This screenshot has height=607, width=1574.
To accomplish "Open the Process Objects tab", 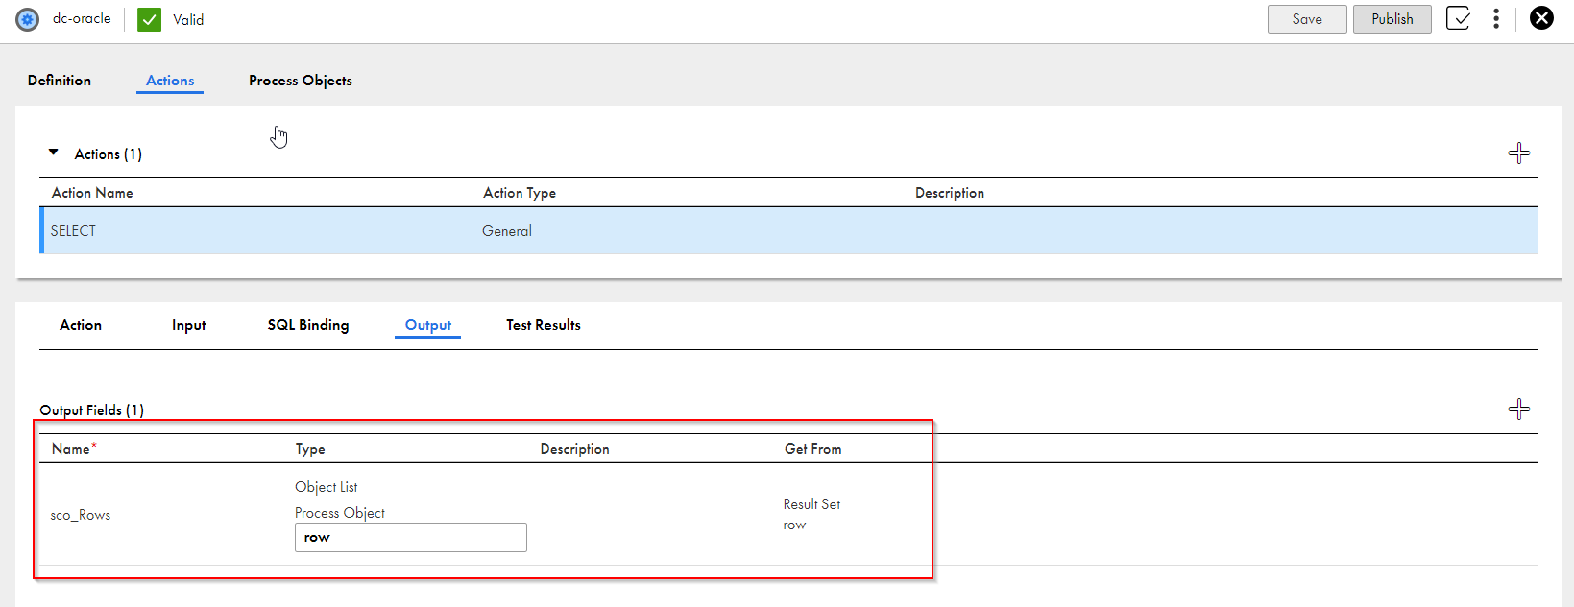I will click(x=301, y=81).
